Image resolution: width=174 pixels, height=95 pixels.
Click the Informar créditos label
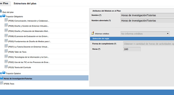coord(102,34)
